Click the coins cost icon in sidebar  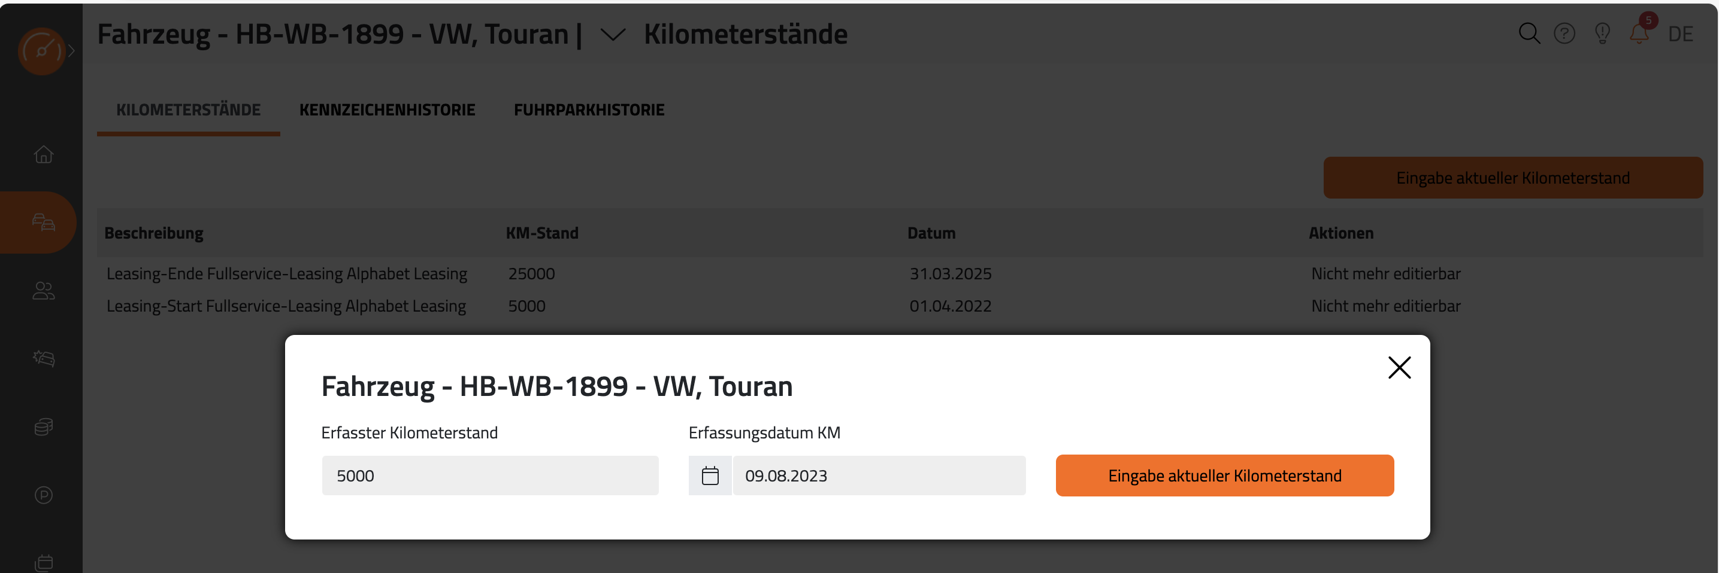click(43, 426)
